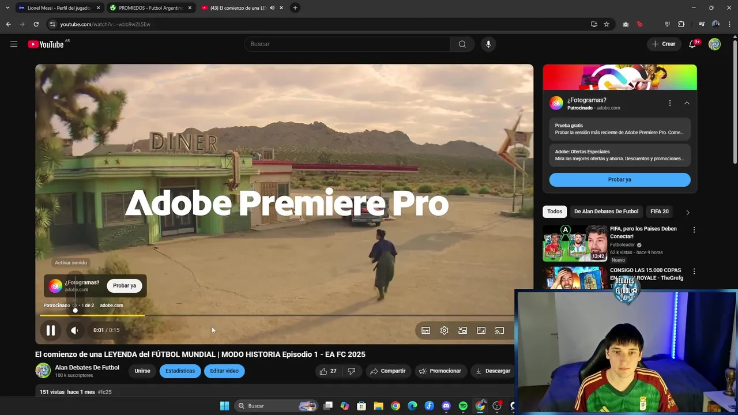
Task: Show more chips with right arrow
Action: click(687, 212)
